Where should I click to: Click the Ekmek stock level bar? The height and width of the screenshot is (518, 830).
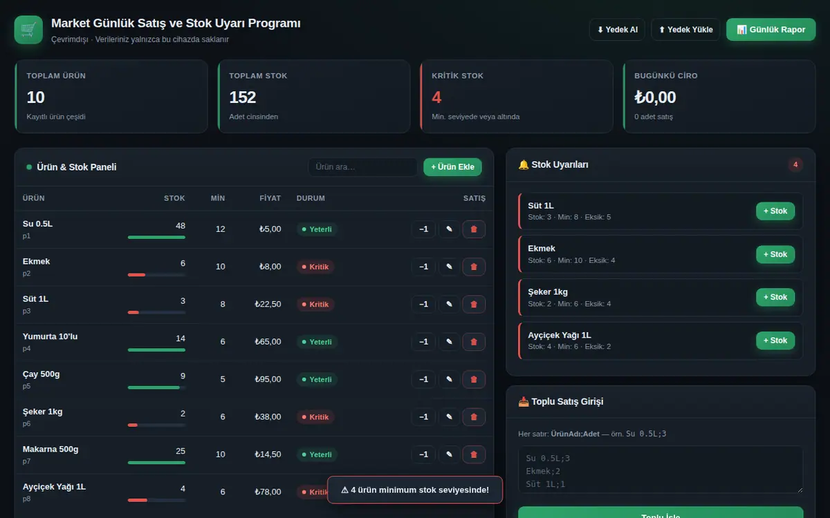click(x=156, y=275)
